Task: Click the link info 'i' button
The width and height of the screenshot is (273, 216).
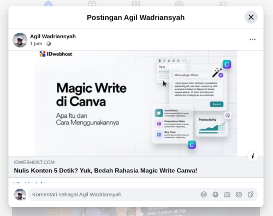Action: pos(253,156)
